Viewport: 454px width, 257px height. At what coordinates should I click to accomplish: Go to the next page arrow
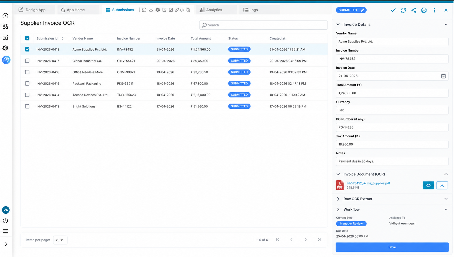pos(306,240)
